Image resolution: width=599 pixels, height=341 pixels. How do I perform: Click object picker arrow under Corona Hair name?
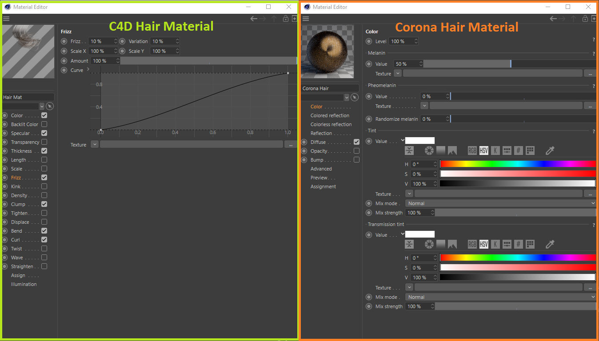tap(355, 97)
